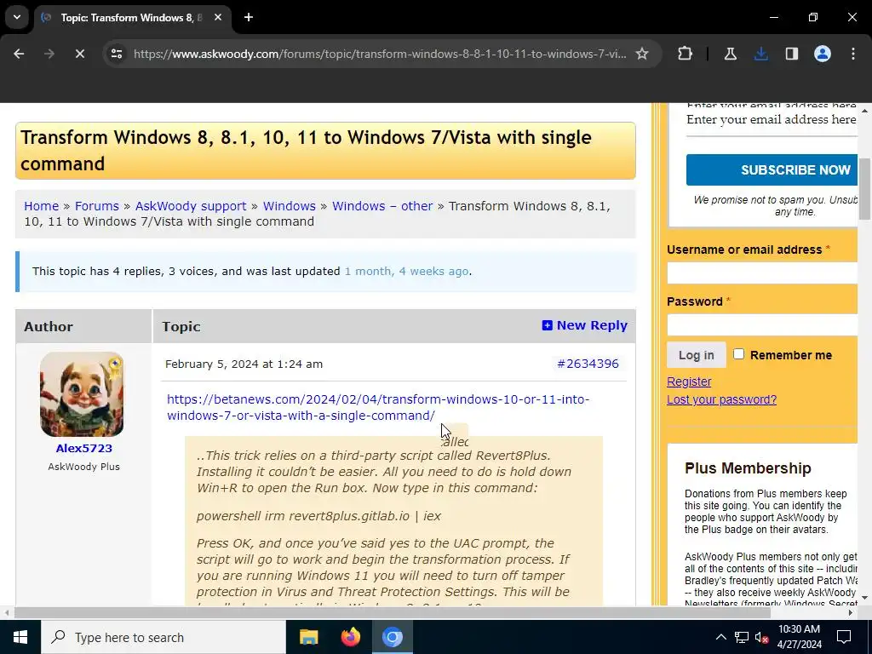
Task: Click the taskbar search box
Action: coord(163,637)
